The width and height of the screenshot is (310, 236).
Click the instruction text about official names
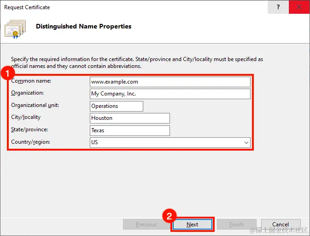coord(137,62)
